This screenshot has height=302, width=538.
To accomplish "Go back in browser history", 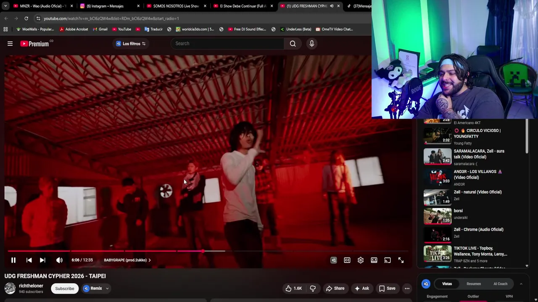I will (x=6, y=18).
